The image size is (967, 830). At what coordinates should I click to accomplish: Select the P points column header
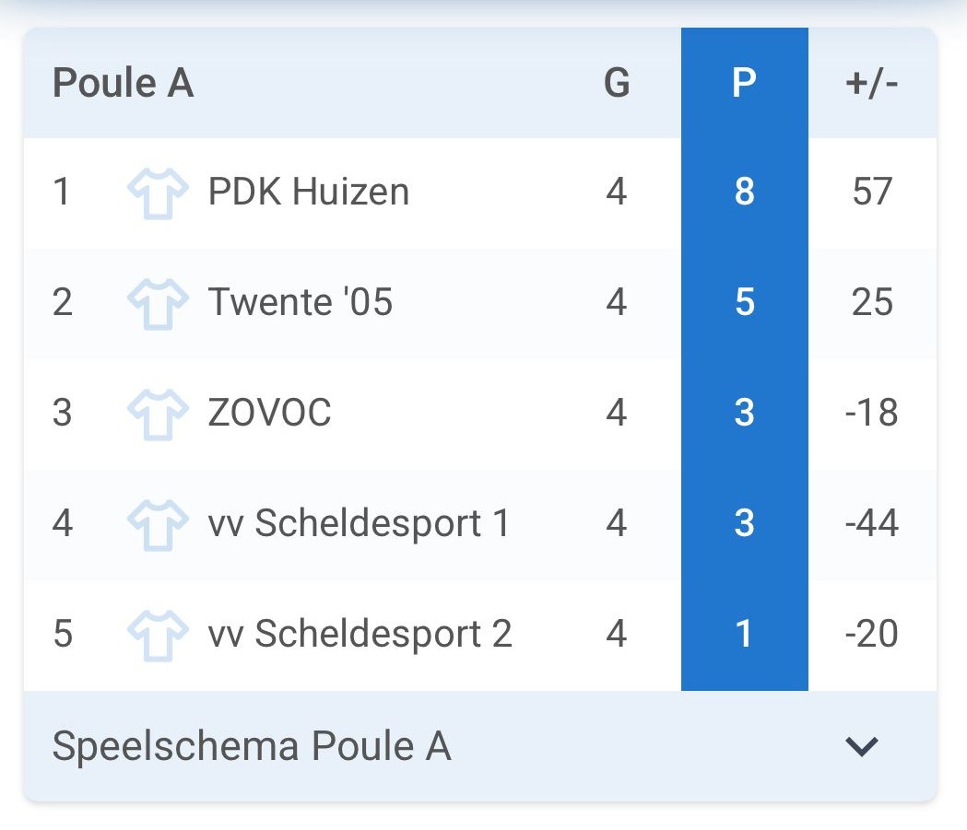tap(744, 84)
